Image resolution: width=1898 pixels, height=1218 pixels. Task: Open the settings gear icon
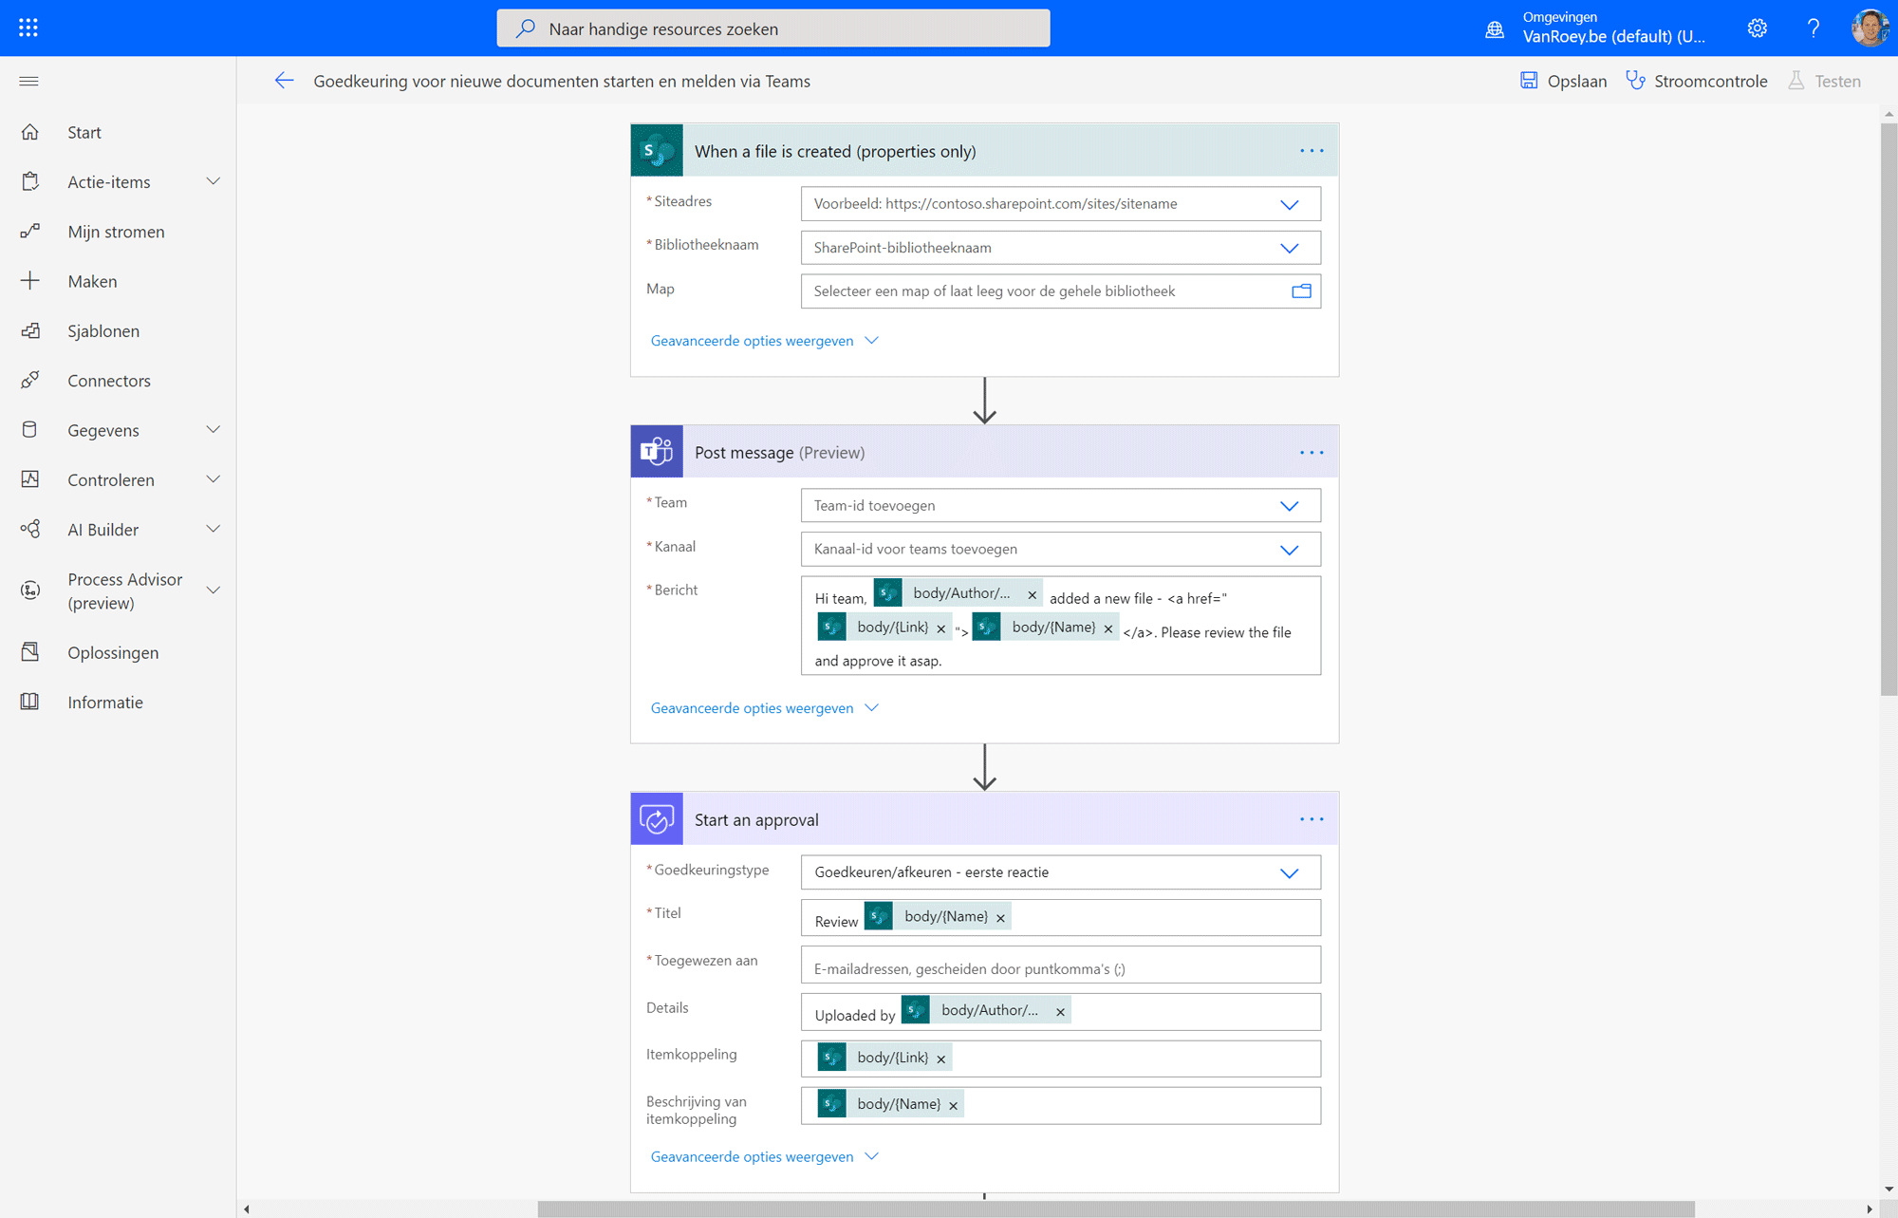point(1758,28)
